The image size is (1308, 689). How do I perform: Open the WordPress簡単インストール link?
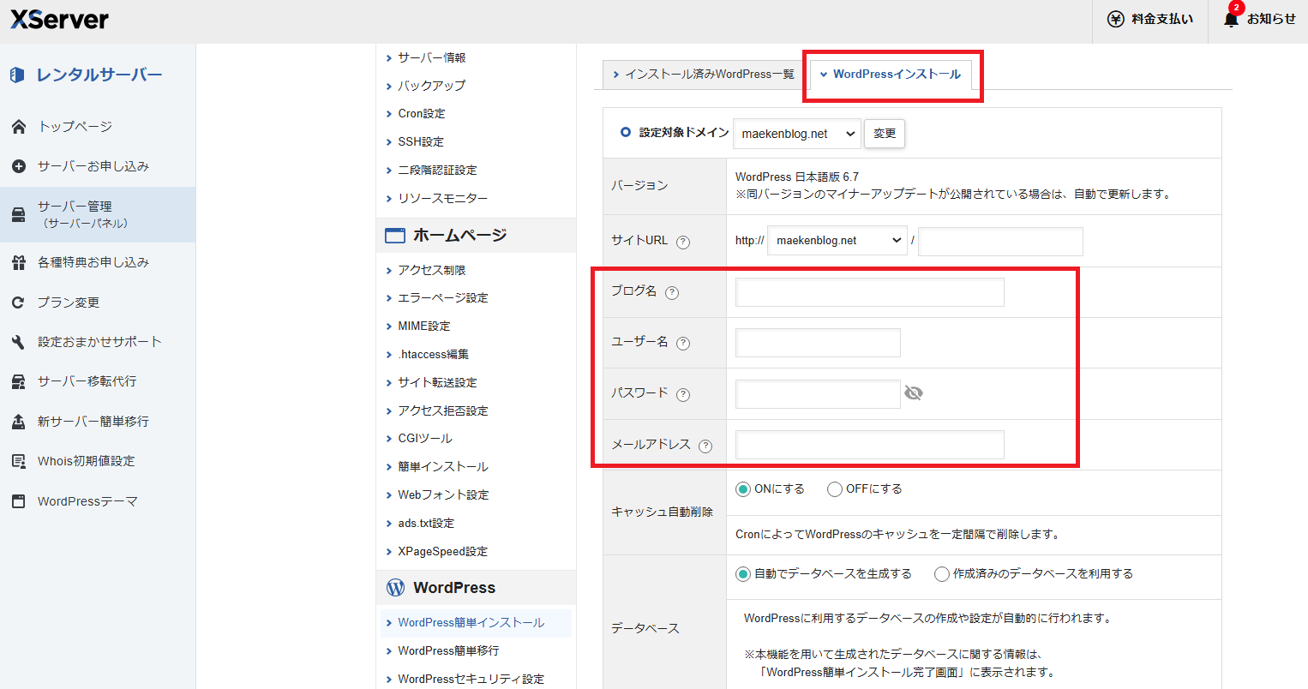pos(471,623)
